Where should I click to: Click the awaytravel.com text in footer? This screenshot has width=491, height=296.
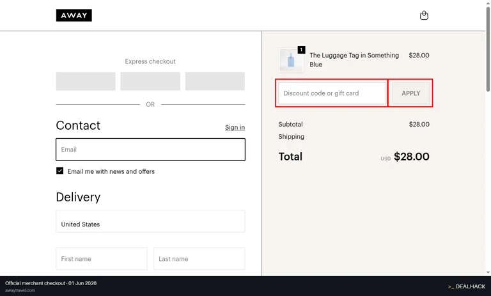point(20,290)
